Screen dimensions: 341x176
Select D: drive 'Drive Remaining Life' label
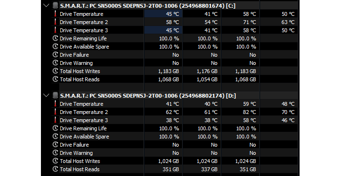click(83, 128)
